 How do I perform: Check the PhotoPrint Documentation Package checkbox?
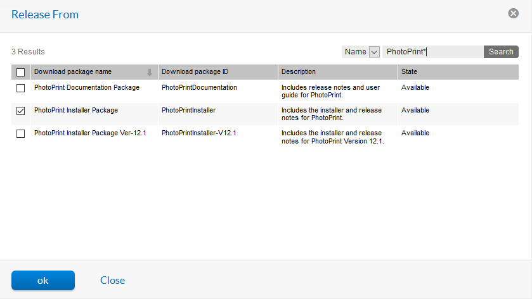tap(21, 88)
